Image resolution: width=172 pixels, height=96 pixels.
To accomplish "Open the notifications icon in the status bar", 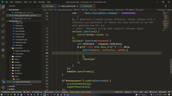I will (169, 92).
